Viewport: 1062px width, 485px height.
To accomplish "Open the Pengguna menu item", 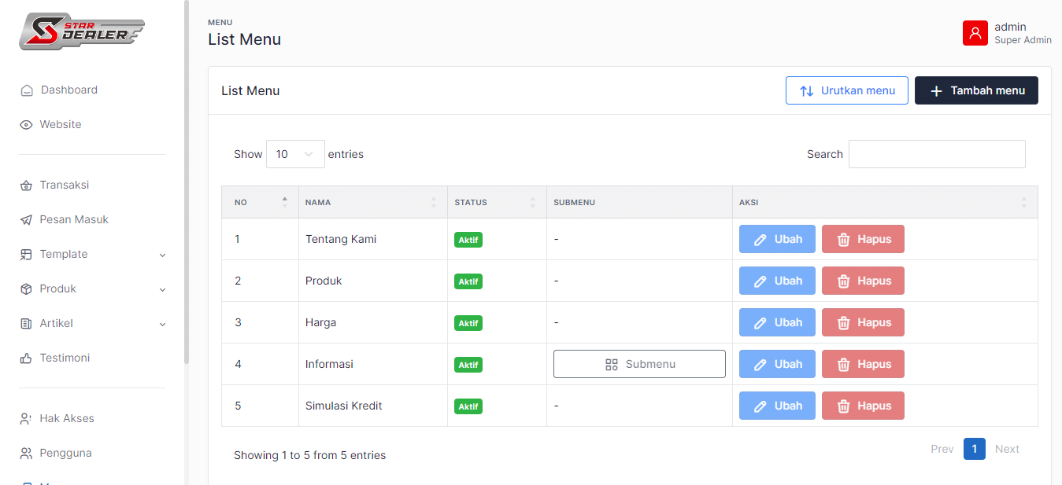I will (65, 454).
